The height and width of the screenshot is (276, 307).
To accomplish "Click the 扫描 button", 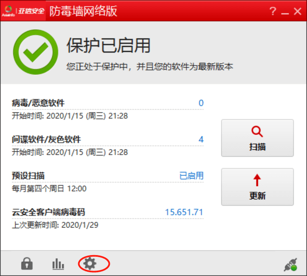I will point(257,138).
